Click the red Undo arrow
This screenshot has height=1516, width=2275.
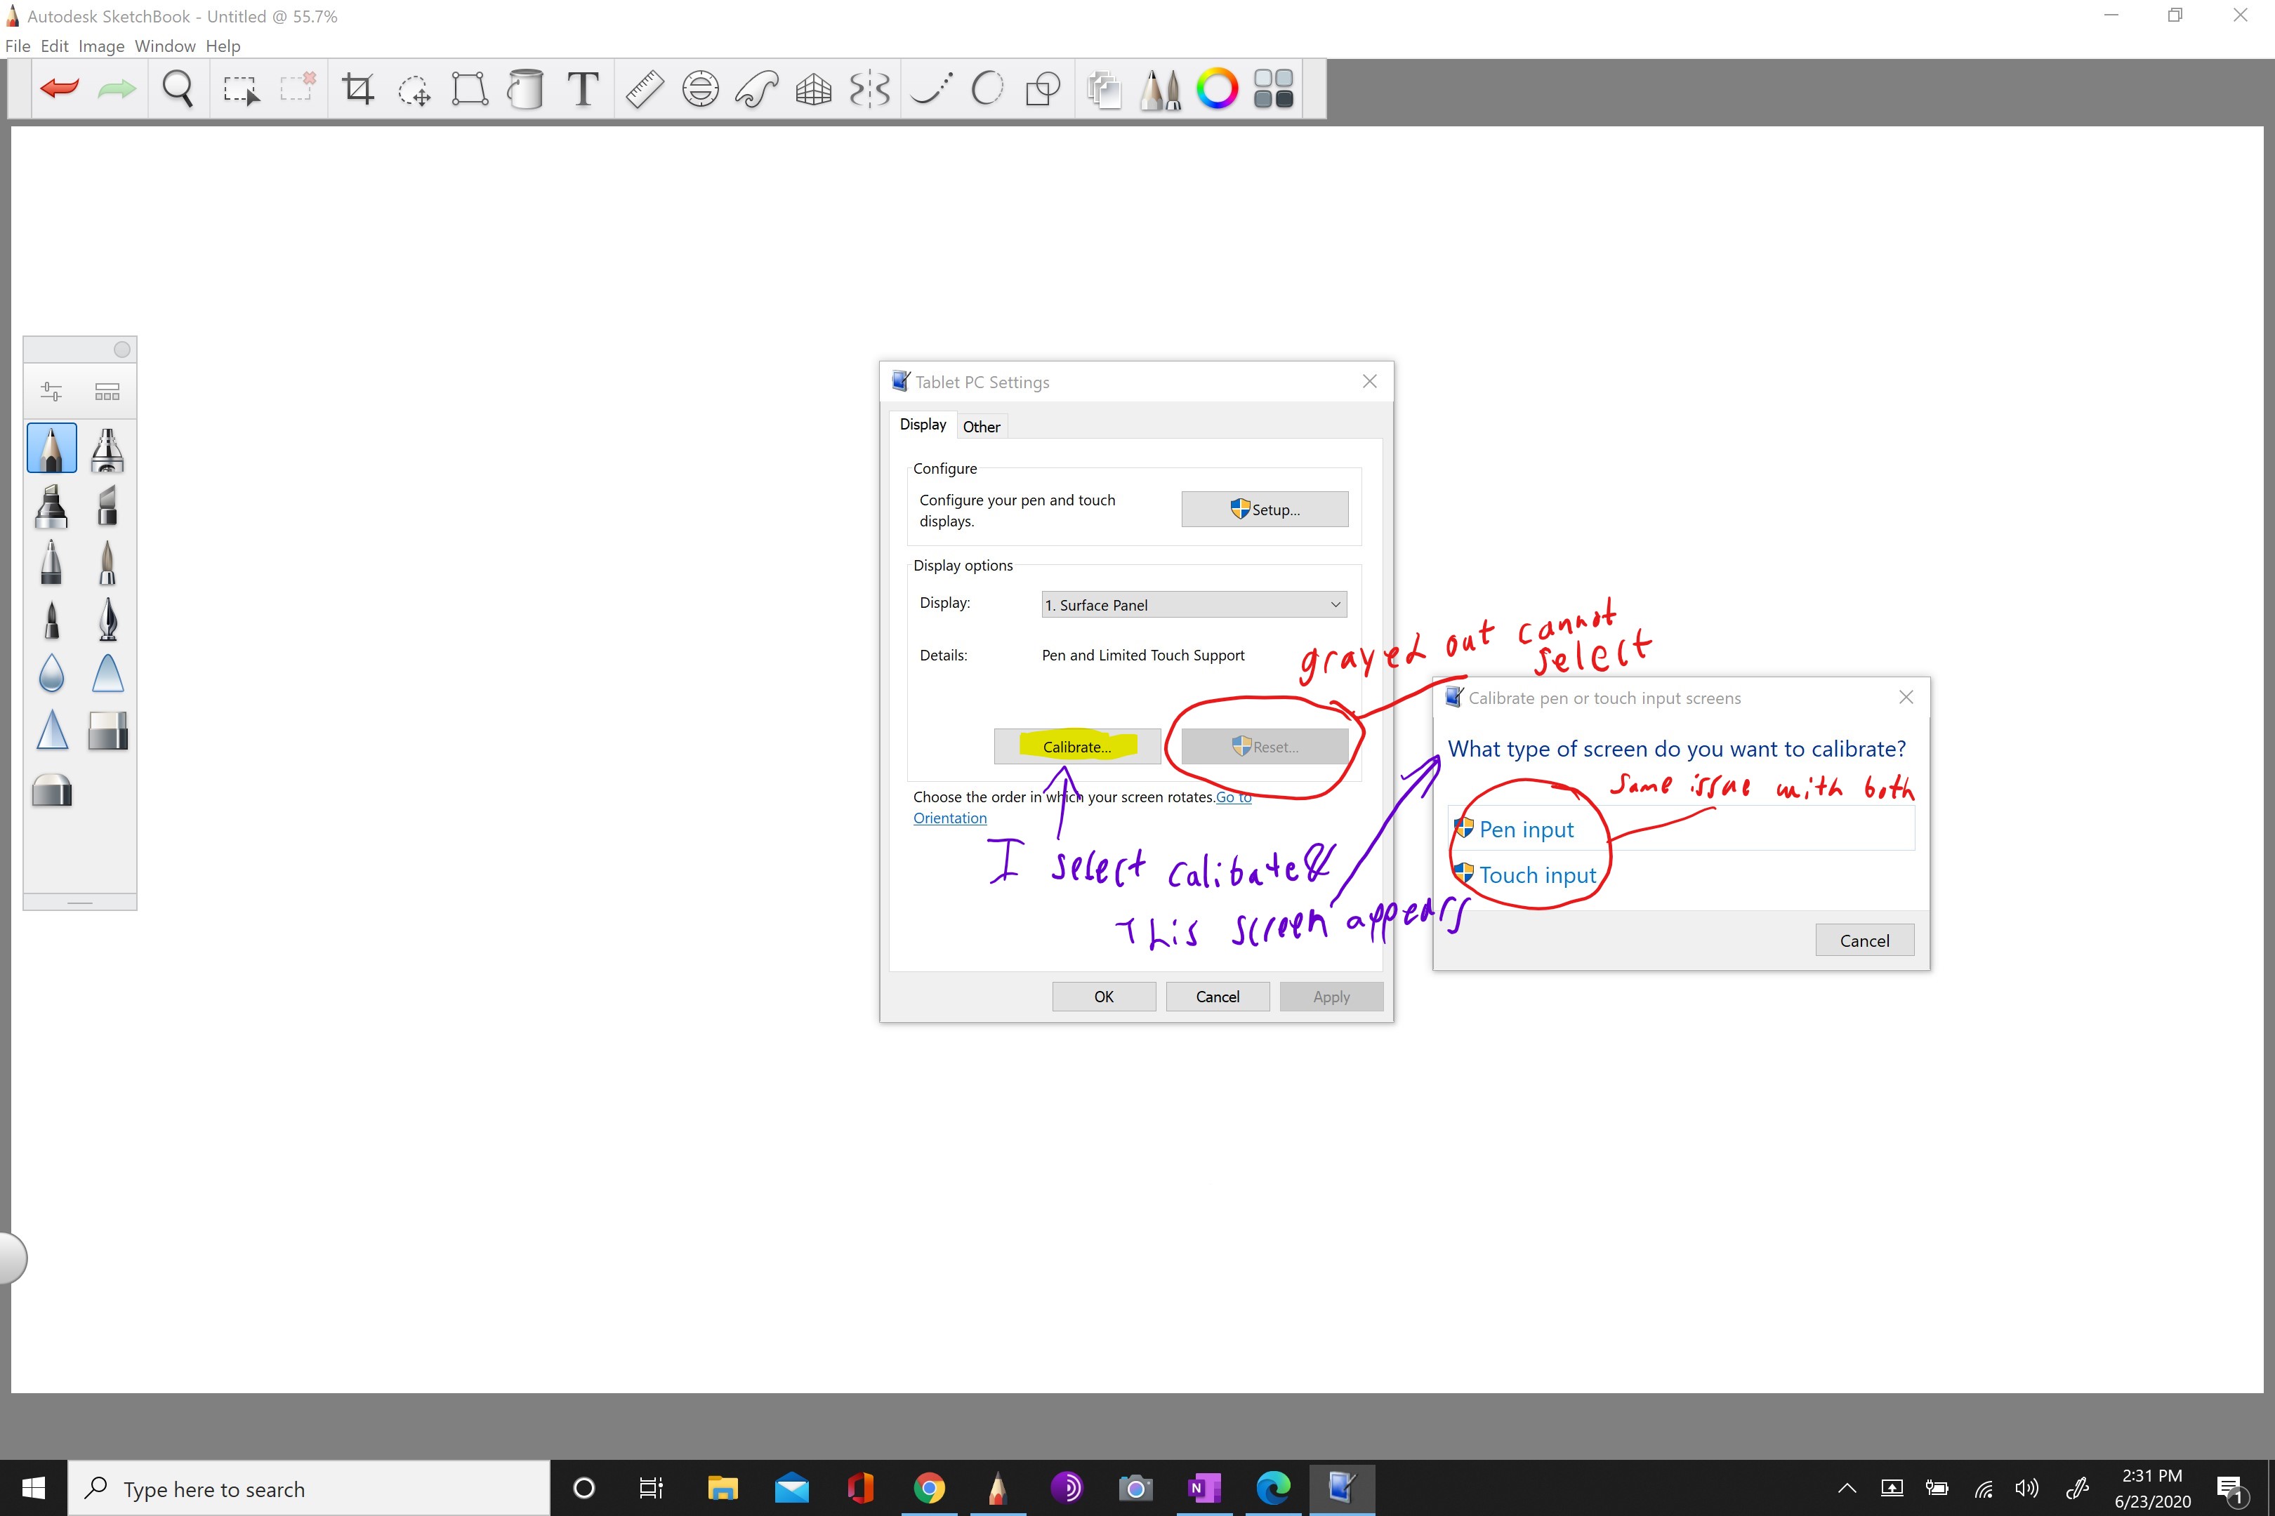click(60, 89)
